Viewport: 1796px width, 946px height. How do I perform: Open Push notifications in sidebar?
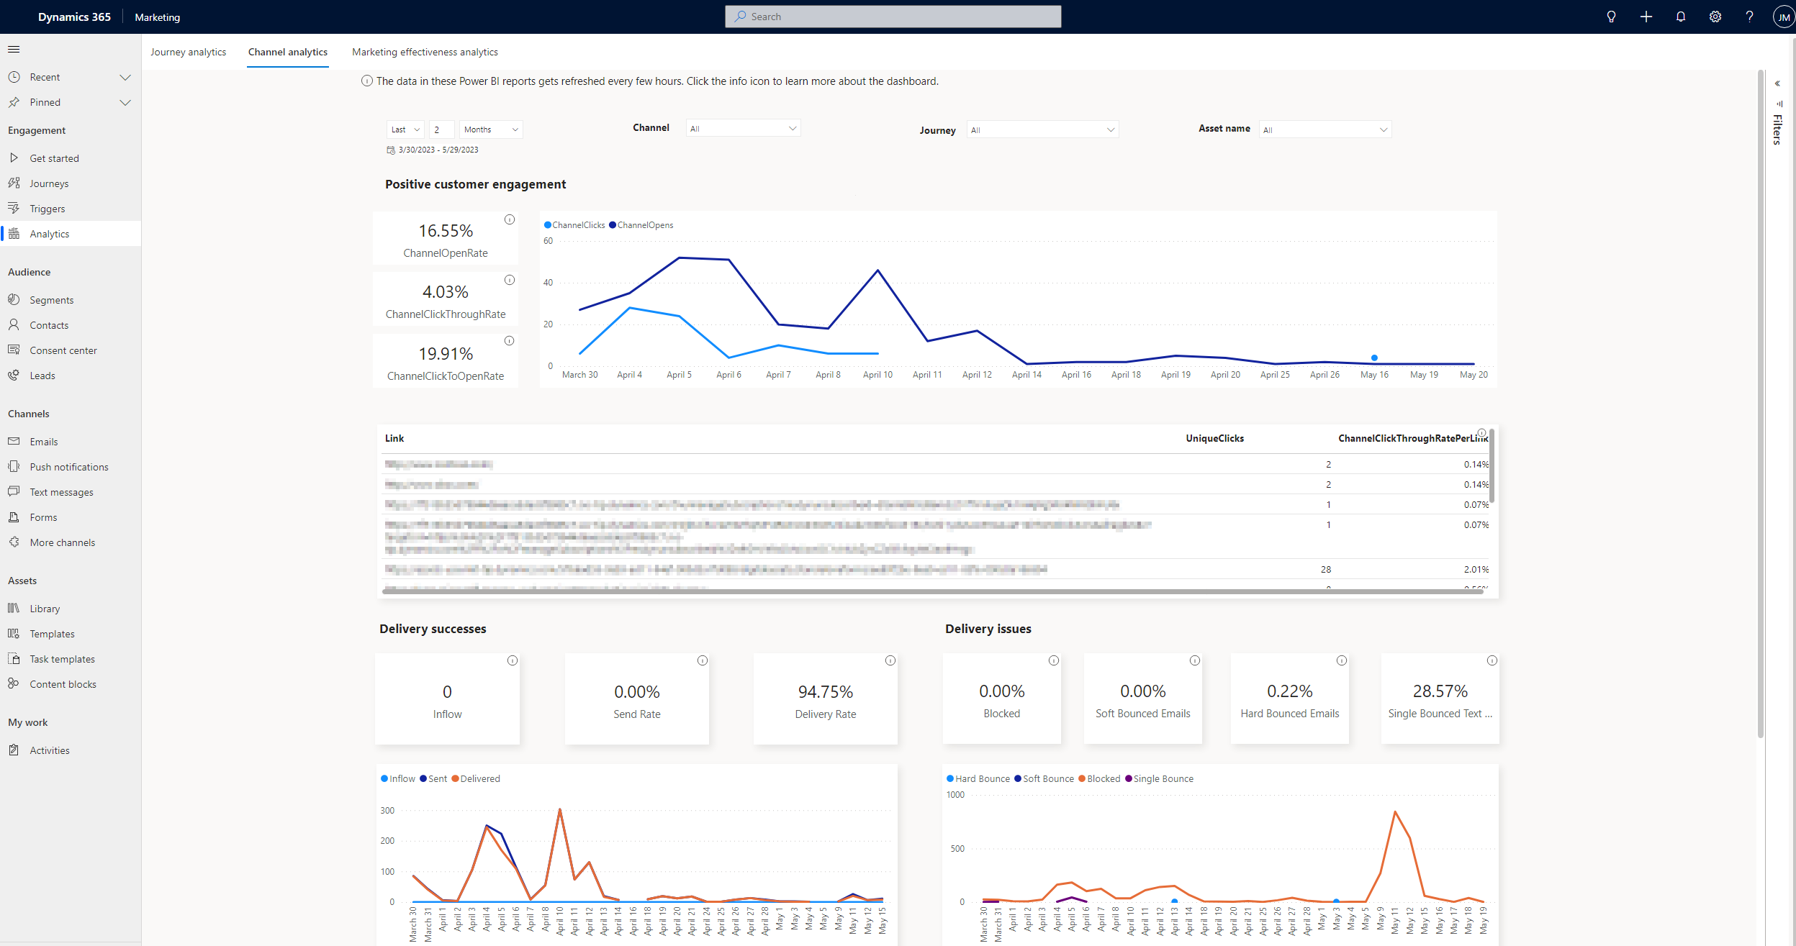pyautogui.click(x=68, y=467)
